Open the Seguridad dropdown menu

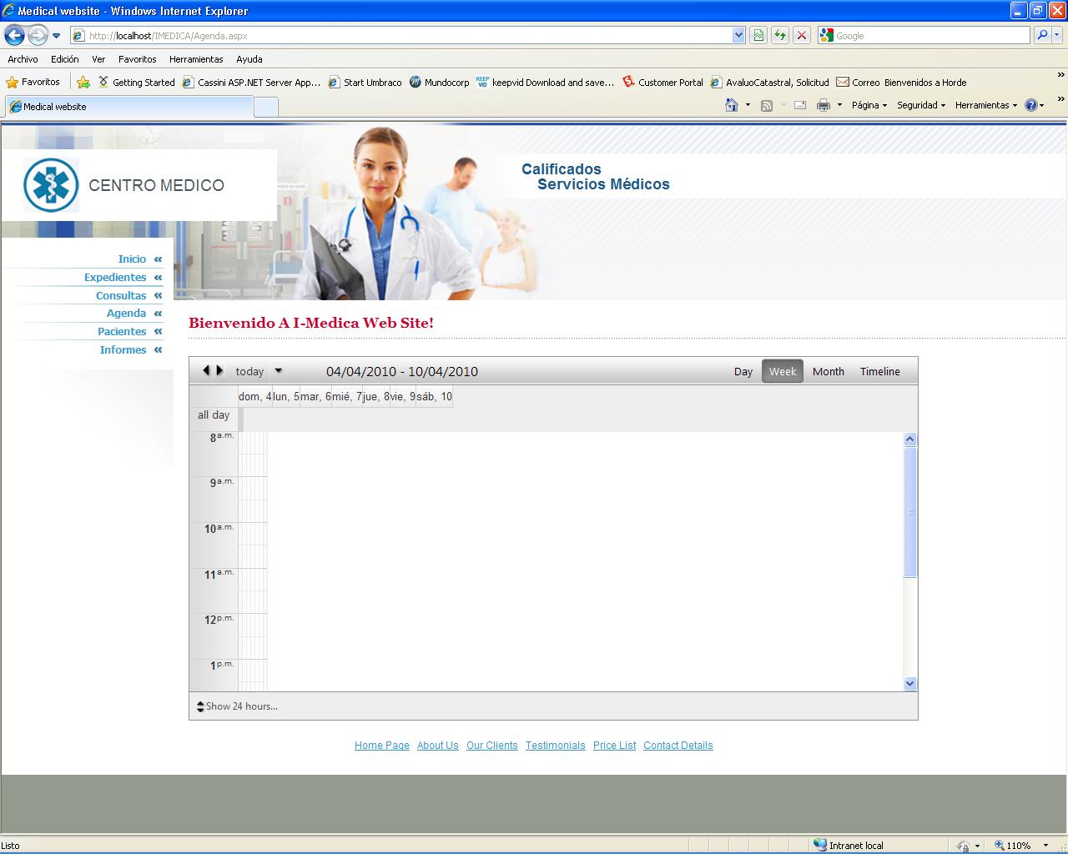(921, 105)
